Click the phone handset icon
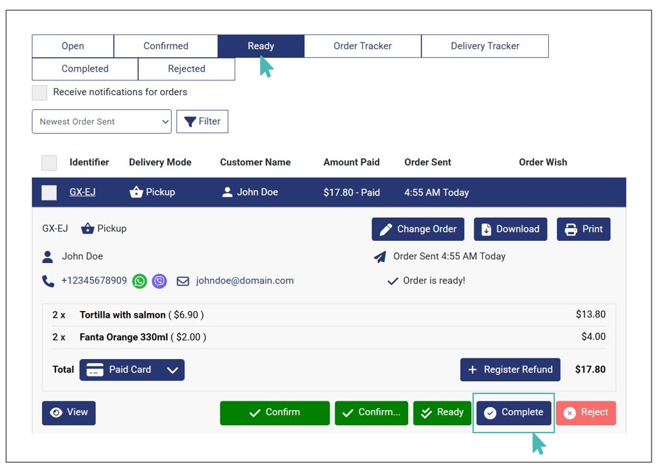Screen dimensions: 659x471 pyautogui.click(x=48, y=281)
